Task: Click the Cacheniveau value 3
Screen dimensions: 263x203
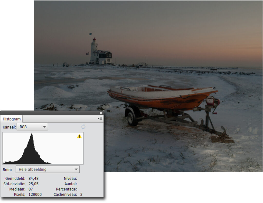Action: 81,195
